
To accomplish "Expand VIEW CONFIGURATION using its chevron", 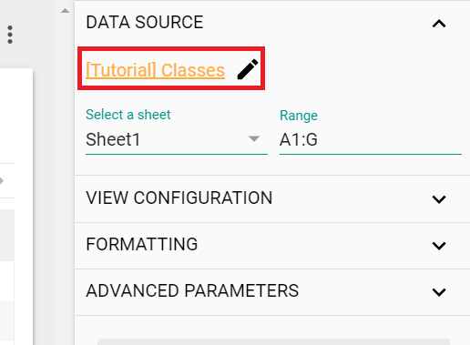I will pos(439,199).
